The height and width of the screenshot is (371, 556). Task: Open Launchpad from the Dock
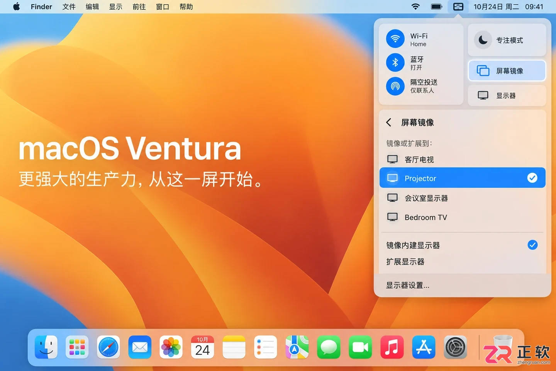click(x=78, y=347)
